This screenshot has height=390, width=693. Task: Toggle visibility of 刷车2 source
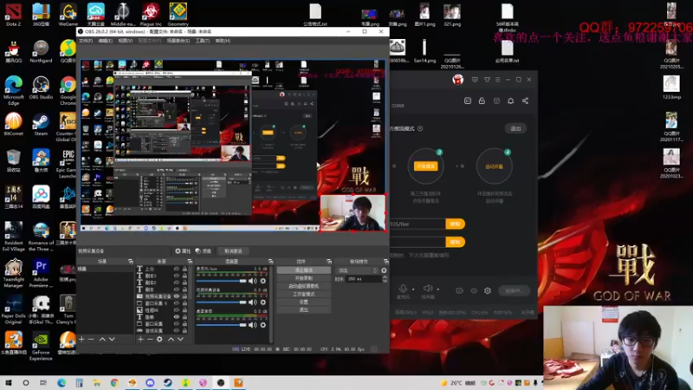(177, 283)
